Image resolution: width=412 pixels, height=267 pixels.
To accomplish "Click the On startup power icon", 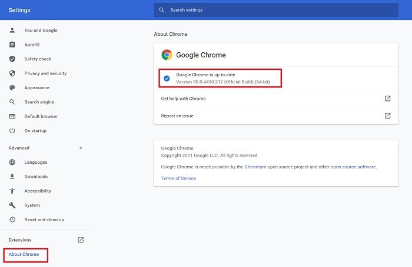I will tap(12, 130).
